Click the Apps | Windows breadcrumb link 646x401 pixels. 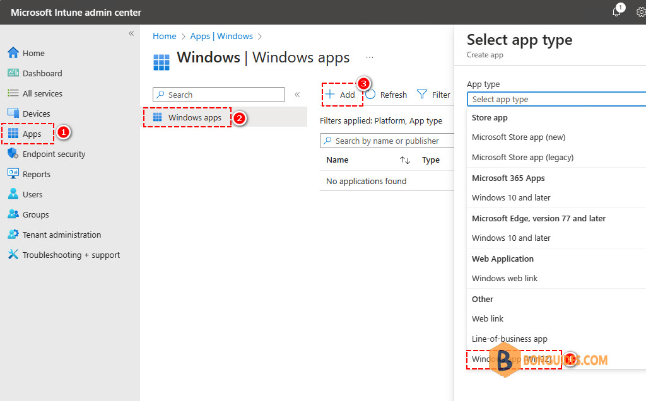click(x=221, y=36)
